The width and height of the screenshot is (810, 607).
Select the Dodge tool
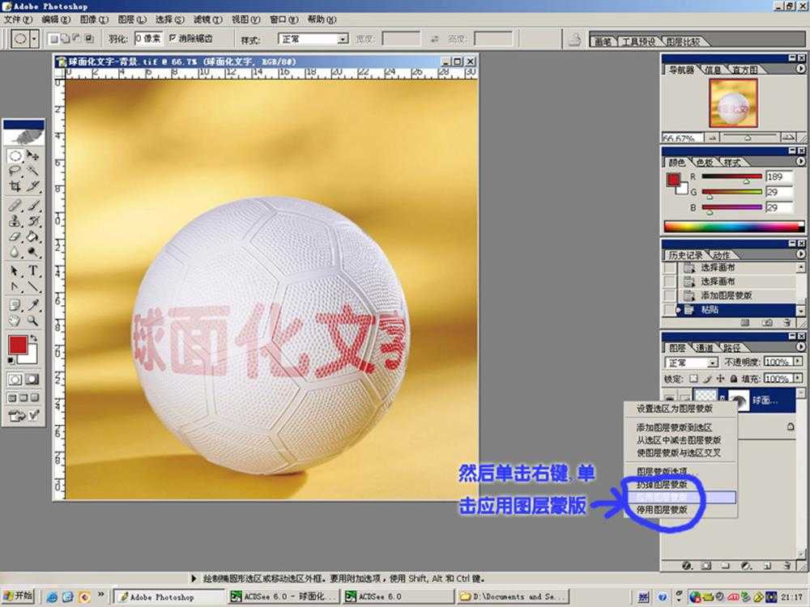(x=33, y=252)
